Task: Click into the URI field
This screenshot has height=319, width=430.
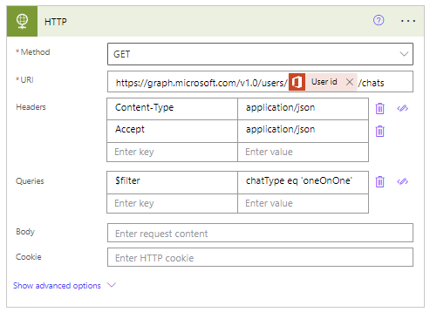Action: (260, 82)
